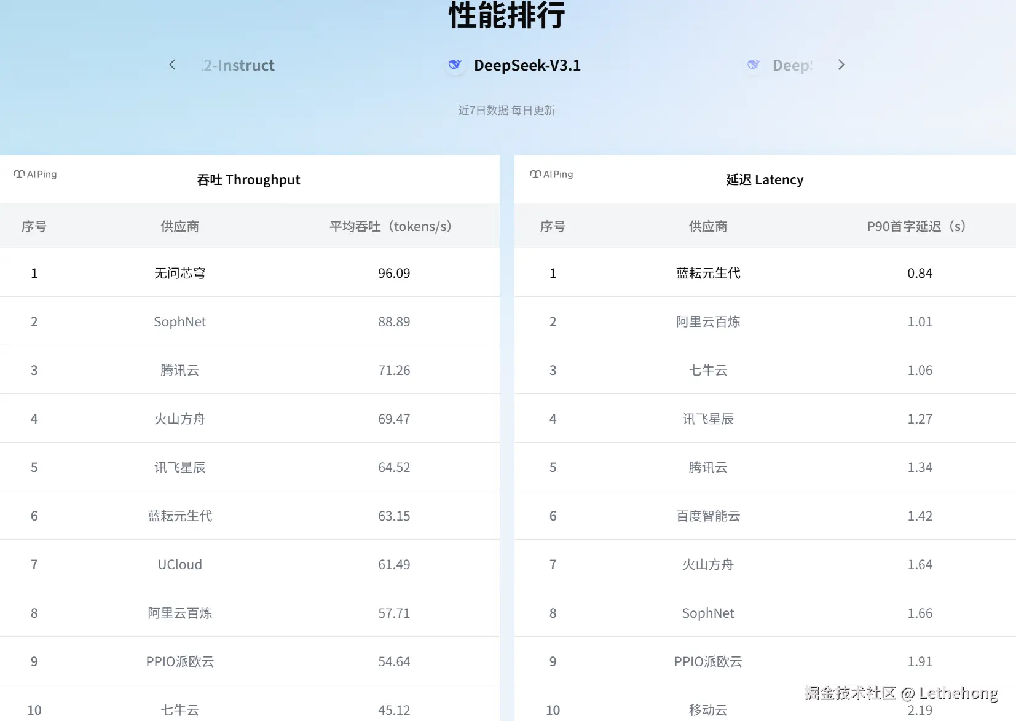Click the 序号 header in the Throughput table

coord(34,226)
